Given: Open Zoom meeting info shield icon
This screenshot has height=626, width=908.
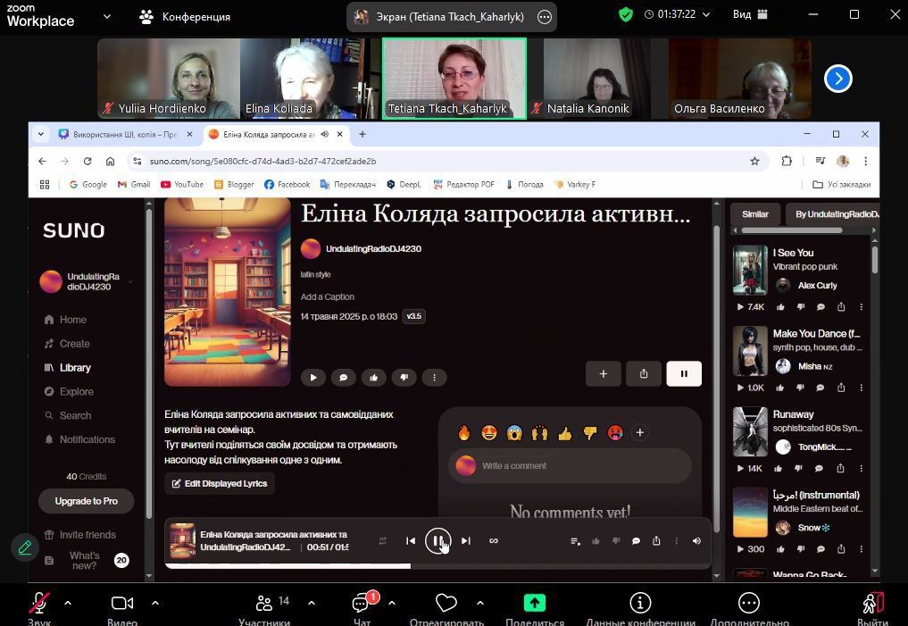Looking at the screenshot, I should point(626,14).
